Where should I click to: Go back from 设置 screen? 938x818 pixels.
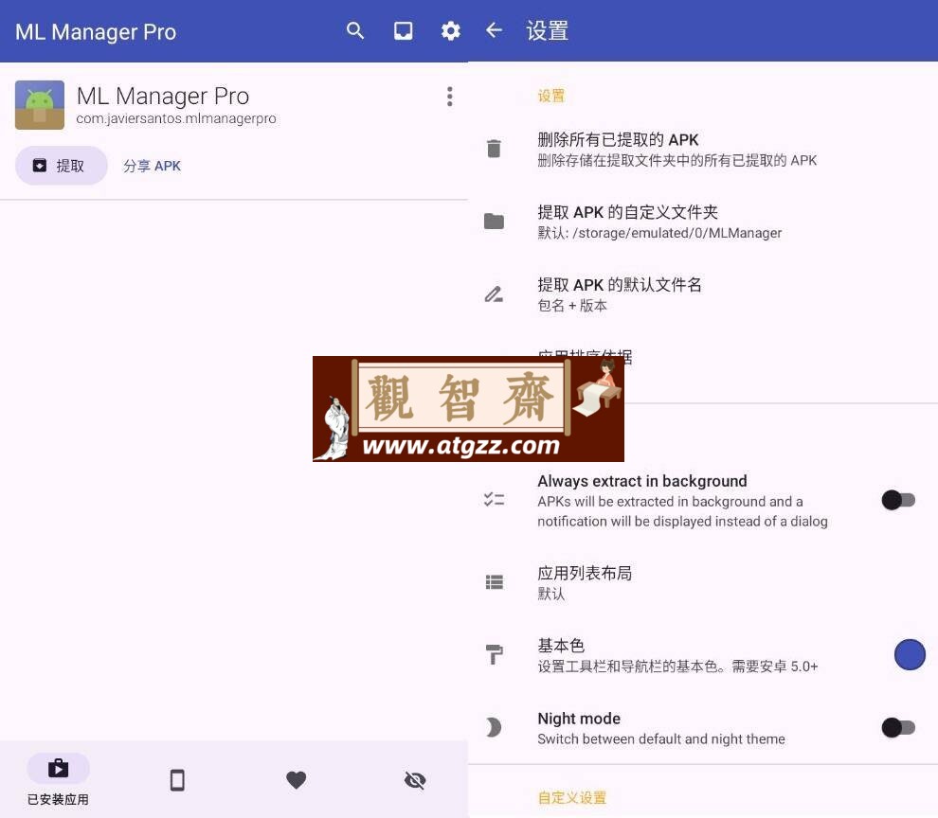494,30
